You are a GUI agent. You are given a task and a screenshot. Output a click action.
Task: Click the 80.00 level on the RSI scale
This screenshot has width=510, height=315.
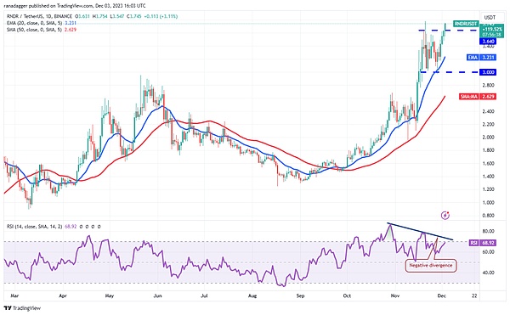pos(488,231)
